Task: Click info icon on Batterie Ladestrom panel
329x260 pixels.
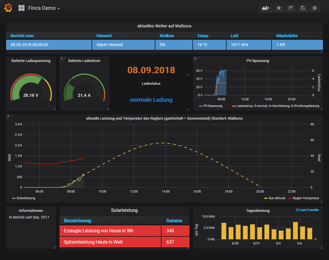Action: coord(62,58)
